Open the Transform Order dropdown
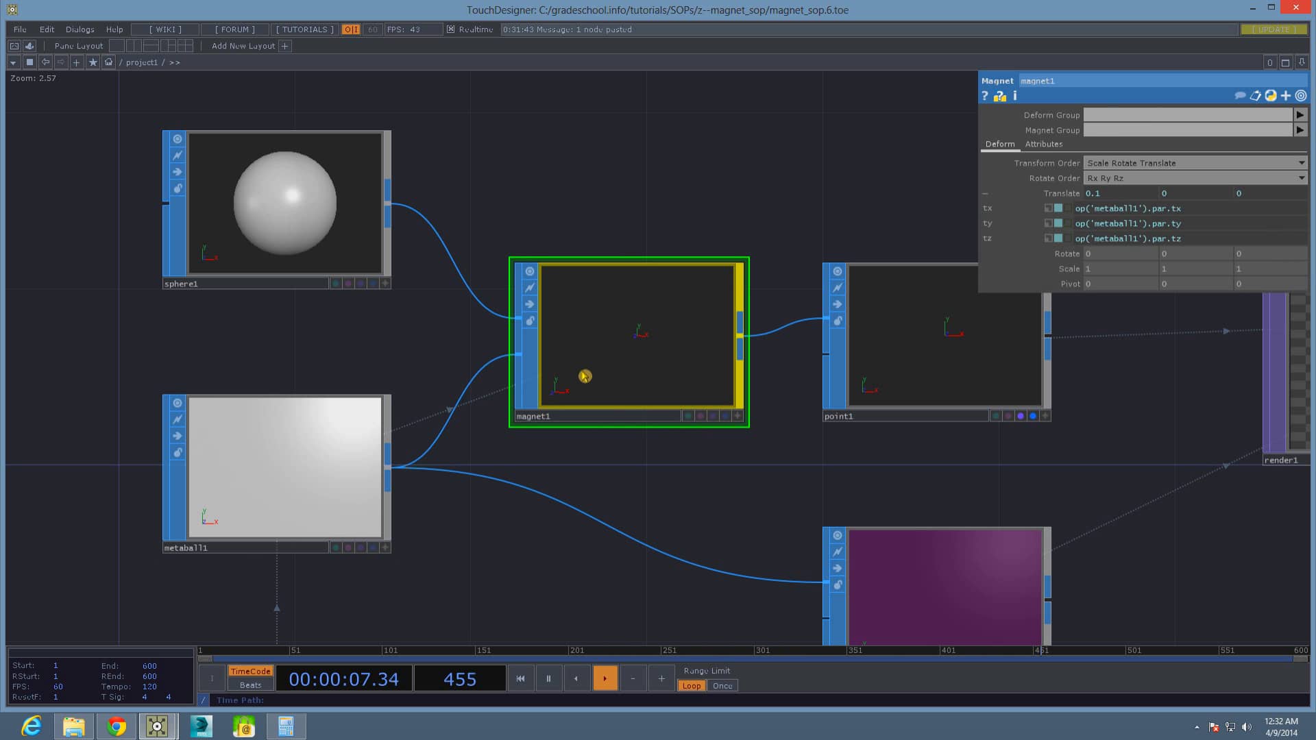1316x740 pixels. click(1301, 162)
